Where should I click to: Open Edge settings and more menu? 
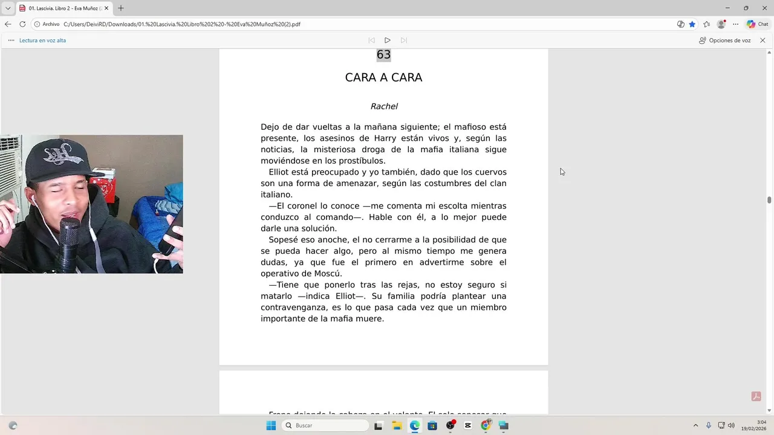pos(736,24)
